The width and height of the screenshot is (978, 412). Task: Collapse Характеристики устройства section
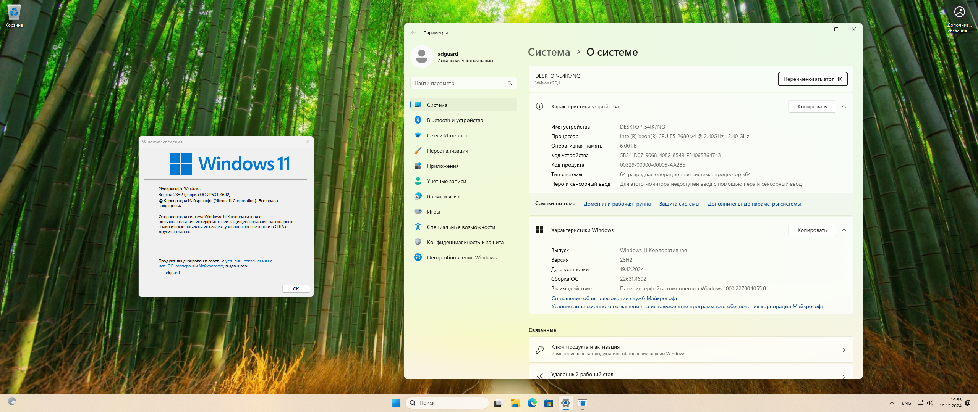click(844, 106)
